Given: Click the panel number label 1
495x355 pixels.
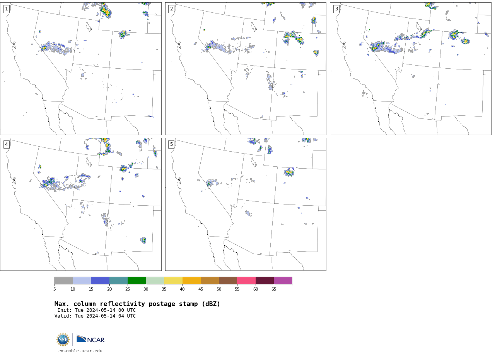Looking at the screenshot, I should tap(7, 9).
